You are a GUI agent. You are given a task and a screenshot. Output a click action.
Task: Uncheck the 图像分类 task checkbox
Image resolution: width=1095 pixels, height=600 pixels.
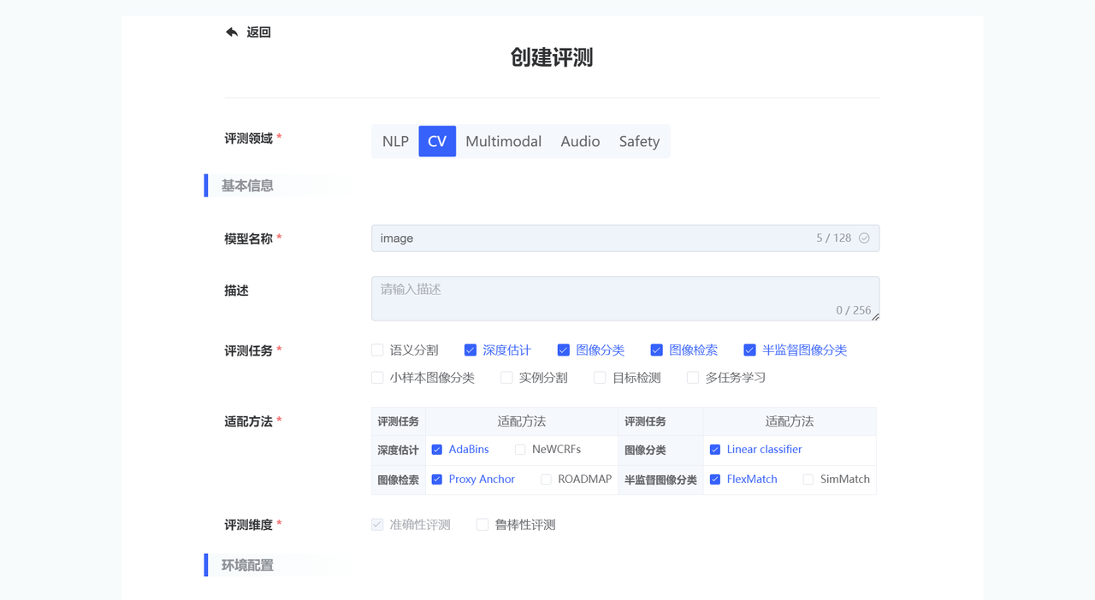pyautogui.click(x=564, y=350)
